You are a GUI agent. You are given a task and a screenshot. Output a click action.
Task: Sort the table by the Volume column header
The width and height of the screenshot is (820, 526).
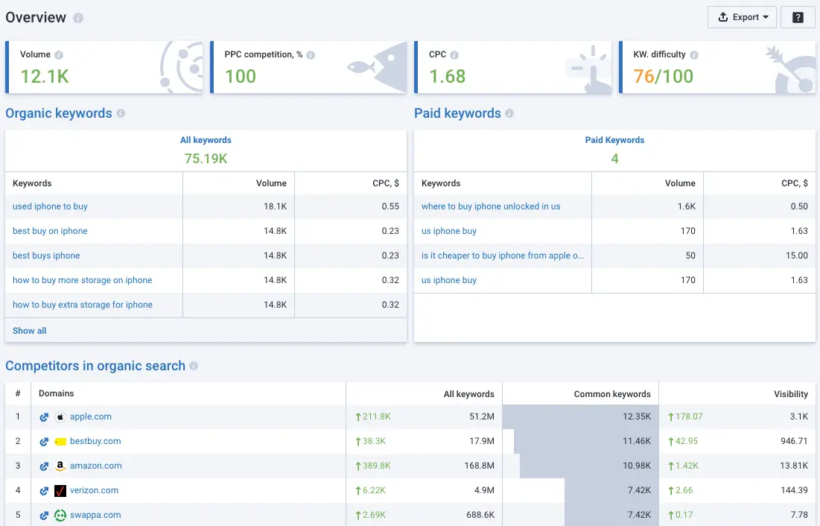coord(270,183)
